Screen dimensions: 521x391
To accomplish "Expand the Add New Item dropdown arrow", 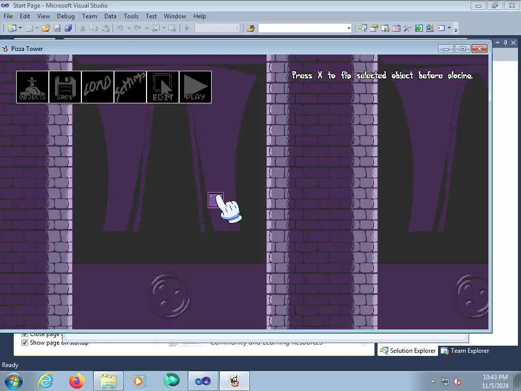I will [x=37, y=29].
